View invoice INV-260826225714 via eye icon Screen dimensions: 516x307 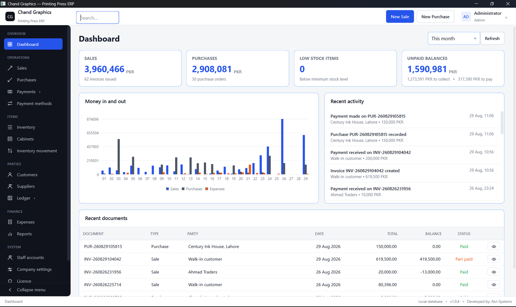(493, 284)
